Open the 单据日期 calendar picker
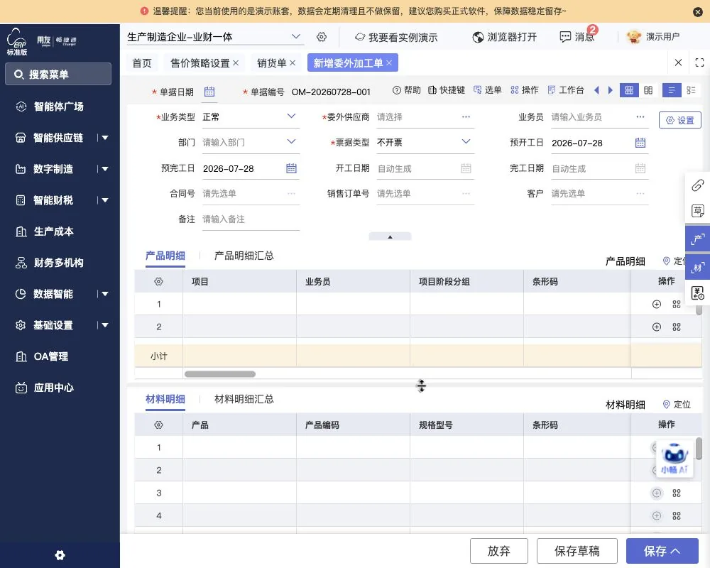The width and height of the screenshot is (710, 568). tap(209, 92)
